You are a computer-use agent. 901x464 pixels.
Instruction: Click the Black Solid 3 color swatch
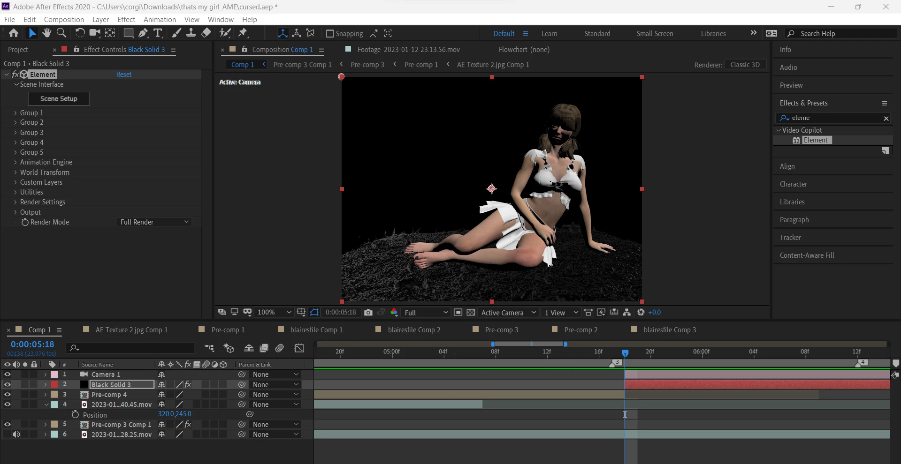click(x=84, y=385)
